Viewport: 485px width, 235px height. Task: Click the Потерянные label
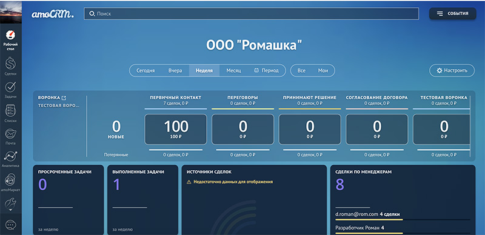tap(116, 154)
